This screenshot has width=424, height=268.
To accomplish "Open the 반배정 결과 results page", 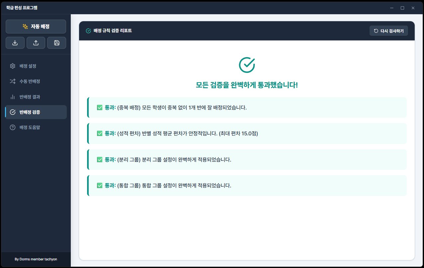I will [36, 97].
